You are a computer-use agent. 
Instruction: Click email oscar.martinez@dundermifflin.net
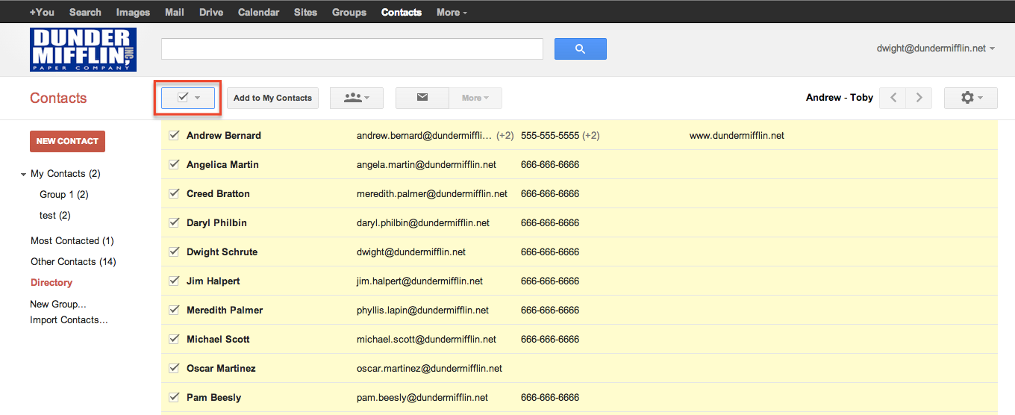429,369
